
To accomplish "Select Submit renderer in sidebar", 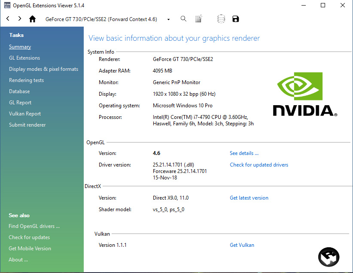I will coord(27,124).
